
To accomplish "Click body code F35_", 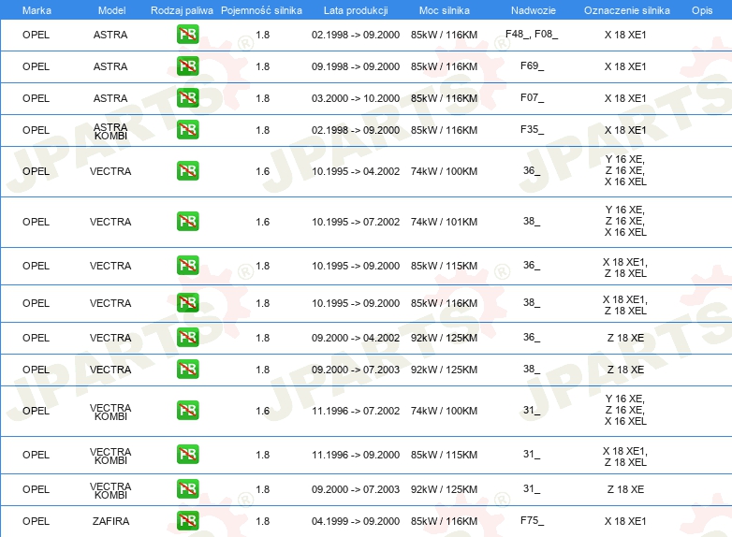I will [x=532, y=129].
